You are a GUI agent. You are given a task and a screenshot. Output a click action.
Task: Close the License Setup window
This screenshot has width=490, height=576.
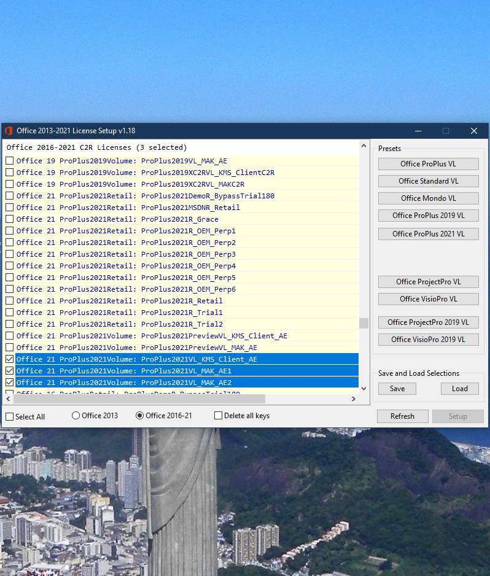[473, 131]
